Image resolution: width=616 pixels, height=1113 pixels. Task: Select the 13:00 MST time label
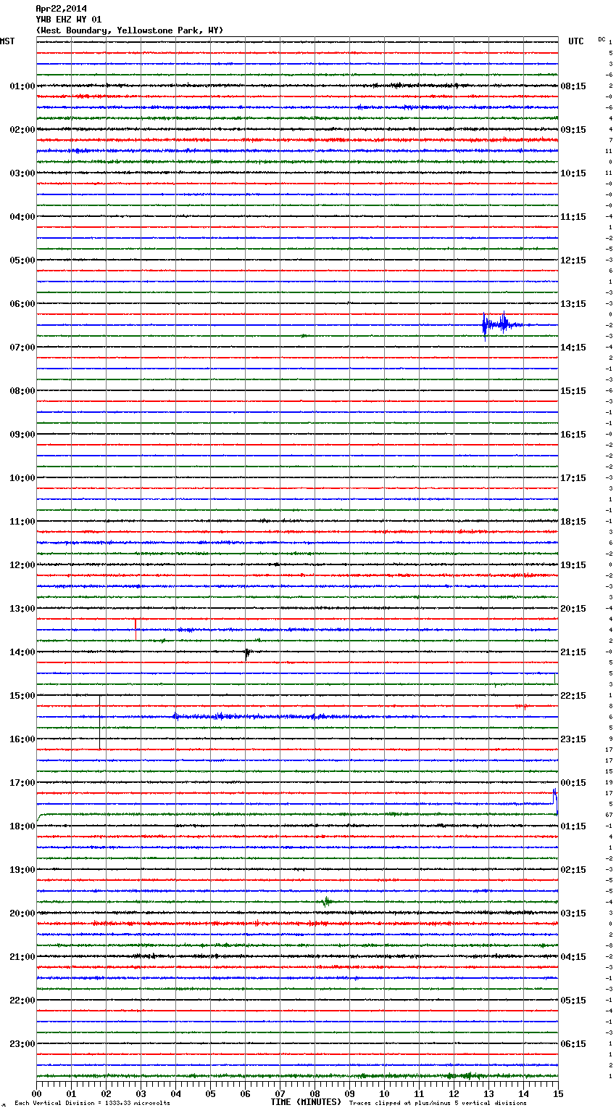tap(22, 609)
